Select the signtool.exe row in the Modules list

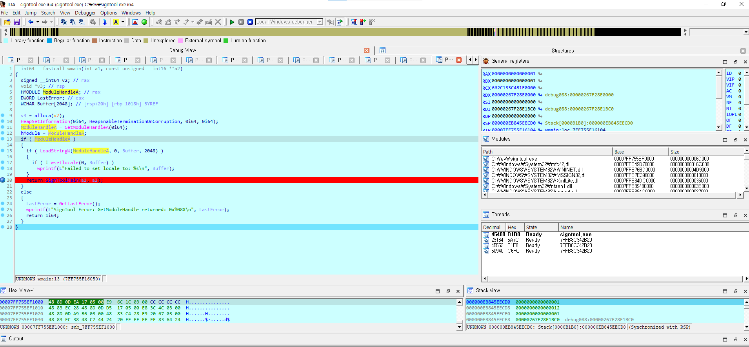click(612, 159)
